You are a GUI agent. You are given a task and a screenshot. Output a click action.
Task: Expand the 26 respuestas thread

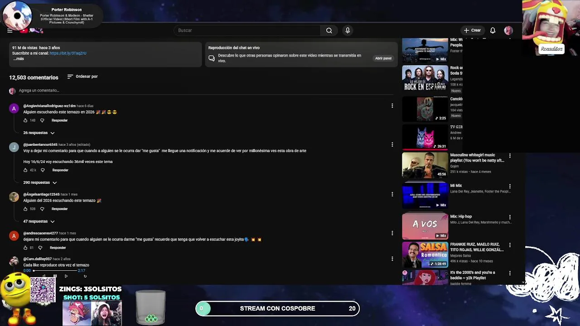[x=39, y=133]
